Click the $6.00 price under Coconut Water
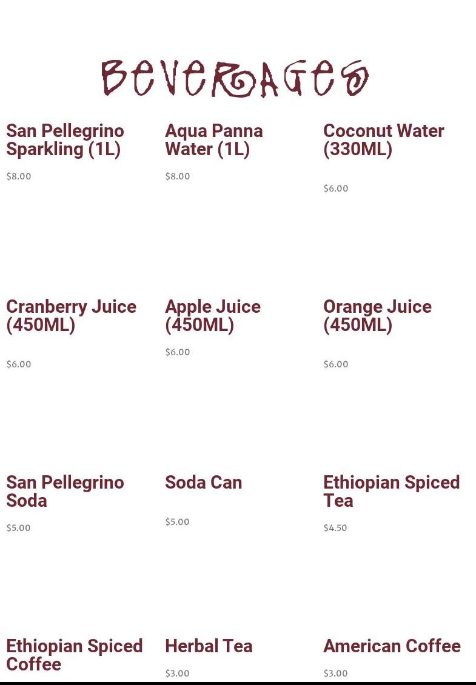 (336, 189)
